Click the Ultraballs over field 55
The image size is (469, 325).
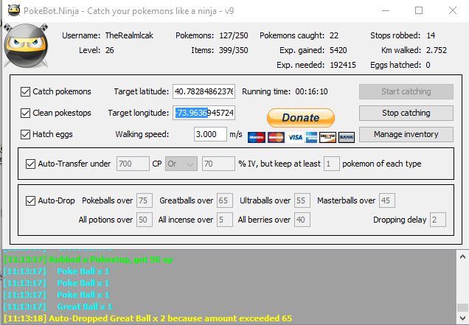pos(302,200)
